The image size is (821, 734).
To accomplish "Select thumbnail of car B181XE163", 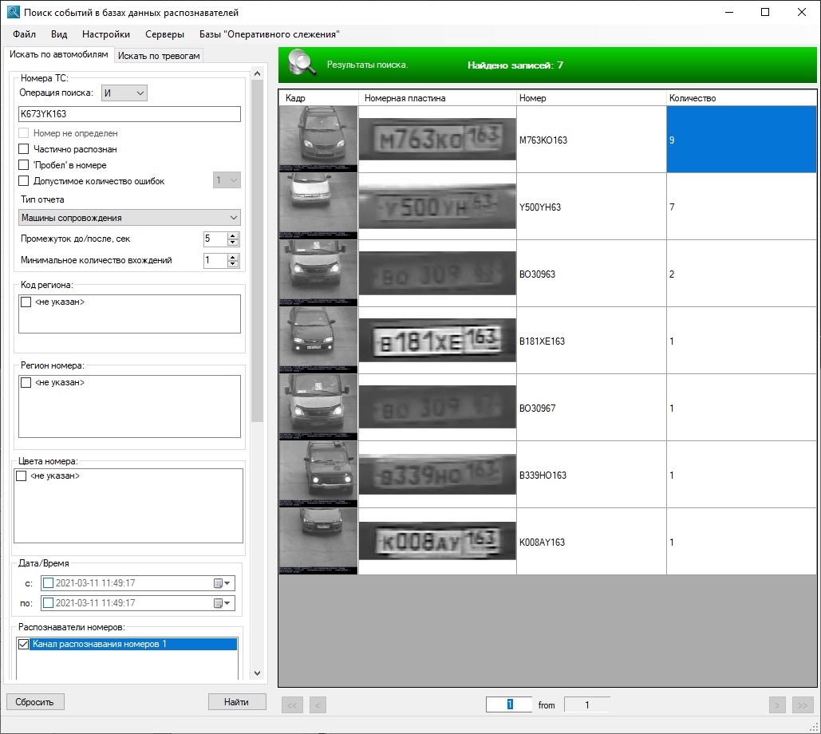I will click(318, 340).
